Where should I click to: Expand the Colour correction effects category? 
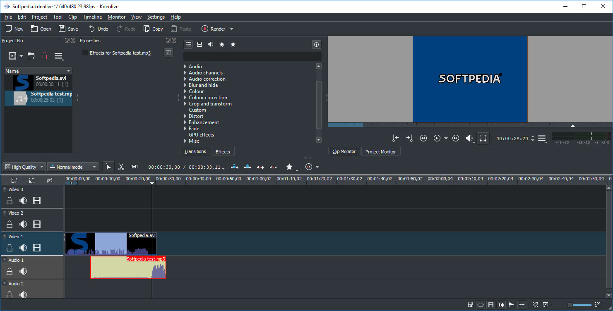tap(185, 98)
